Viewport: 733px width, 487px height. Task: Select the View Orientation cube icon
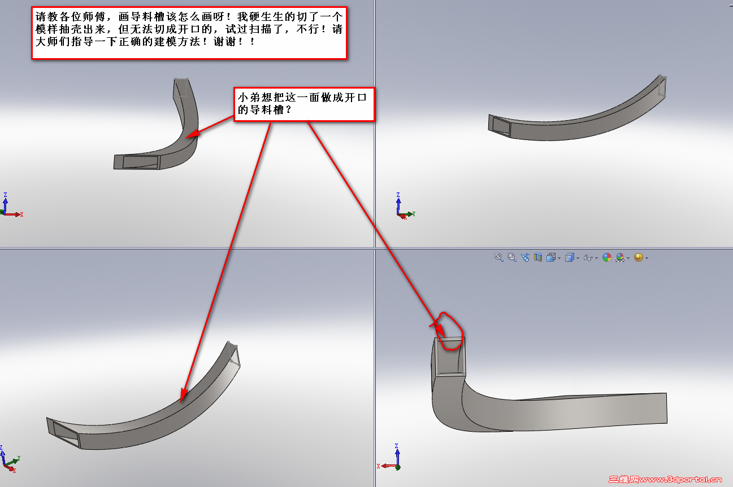(552, 257)
